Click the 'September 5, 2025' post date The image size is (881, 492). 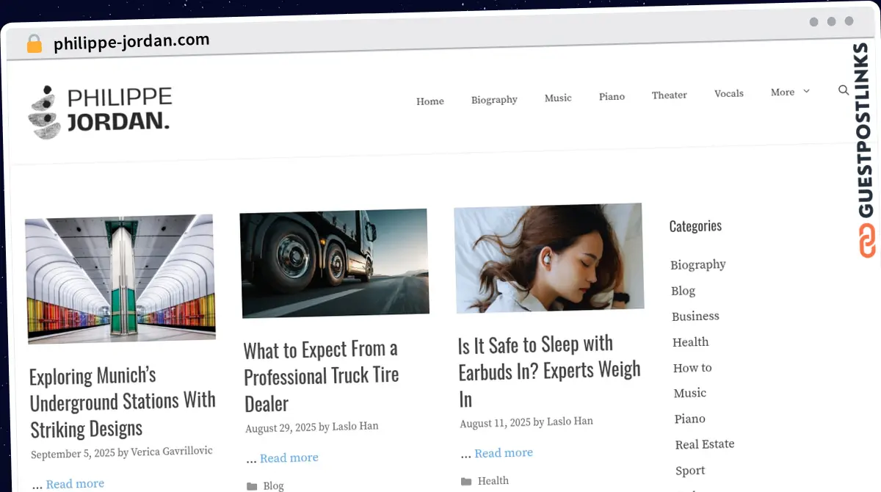click(73, 454)
